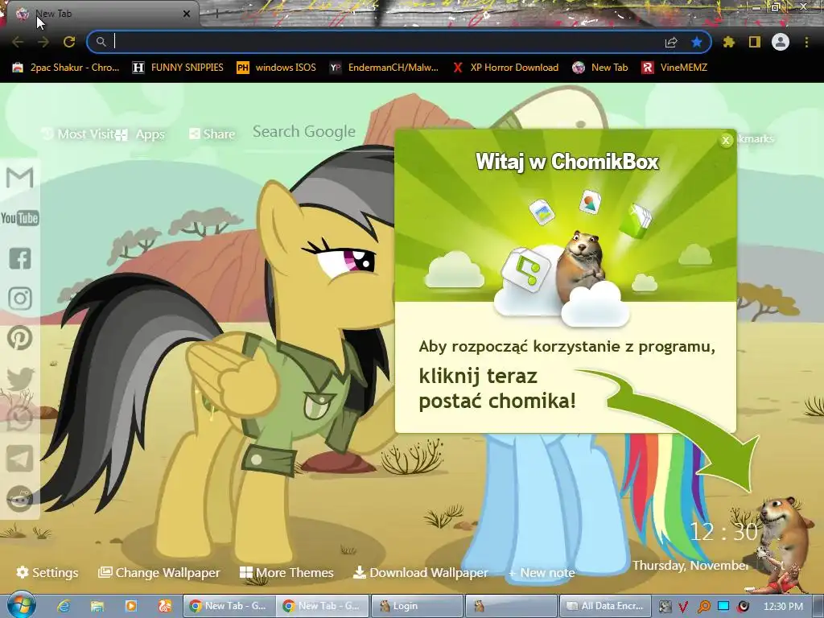The height and width of the screenshot is (618, 824).
Task: Open the Windows Start menu
Action: (21, 605)
